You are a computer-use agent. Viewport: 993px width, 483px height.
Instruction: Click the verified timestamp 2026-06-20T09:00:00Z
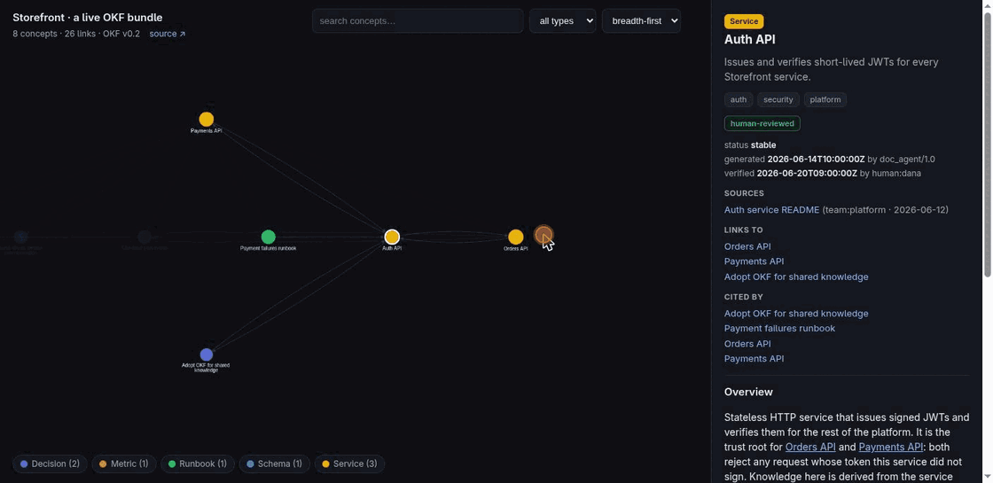(x=806, y=174)
